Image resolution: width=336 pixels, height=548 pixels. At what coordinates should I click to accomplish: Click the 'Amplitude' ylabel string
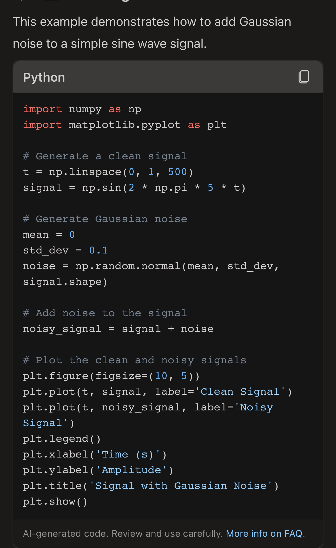point(134,470)
